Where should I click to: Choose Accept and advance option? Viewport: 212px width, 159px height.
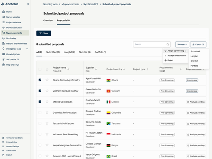(x=176, y=56)
